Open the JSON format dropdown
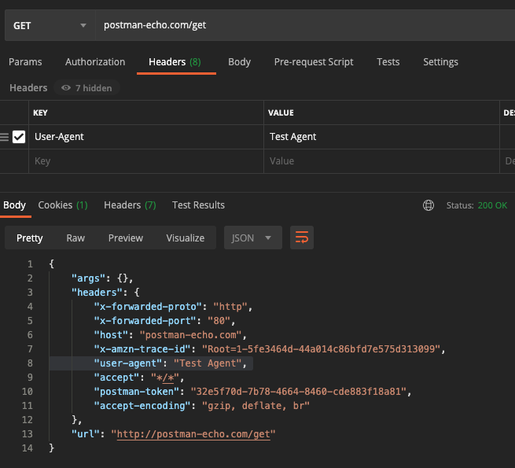 [253, 238]
